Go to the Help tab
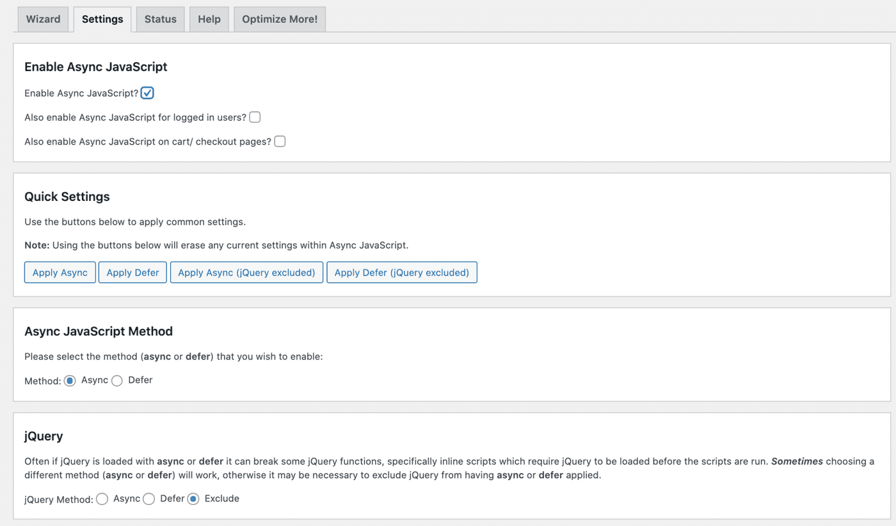 tap(209, 19)
